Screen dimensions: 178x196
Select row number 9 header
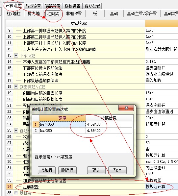(x=10, y=30)
